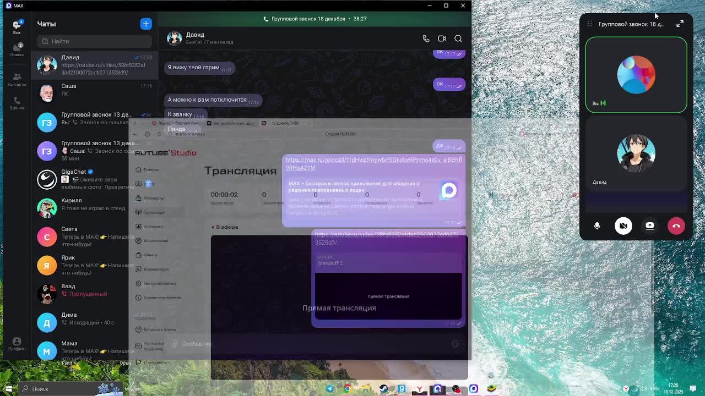Image resolution: width=705 pixels, height=396 pixels.
Task: Open the chat with Давид in chat list
Action: (95, 65)
